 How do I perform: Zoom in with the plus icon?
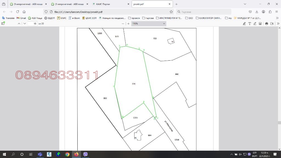click(128, 24)
